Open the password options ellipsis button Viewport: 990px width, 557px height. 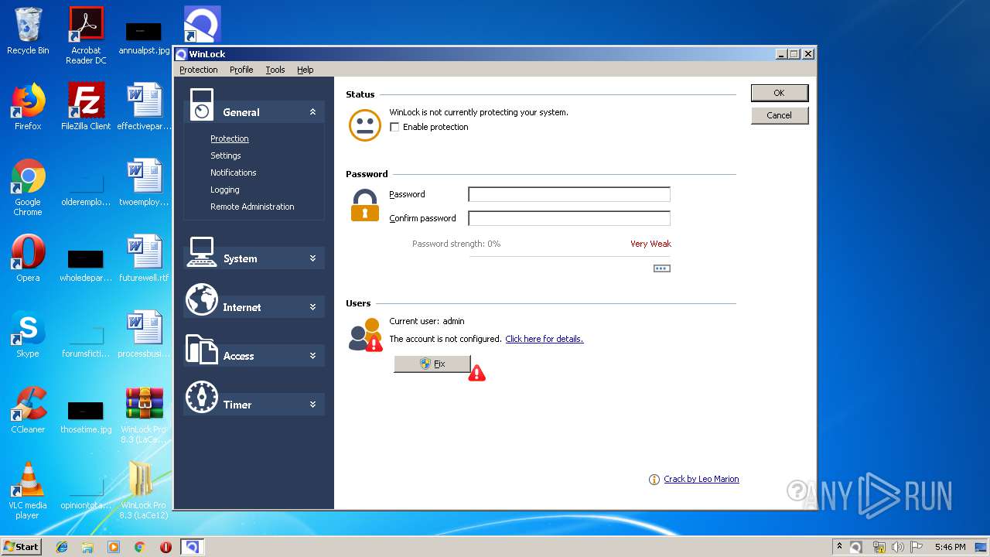pos(662,268)
